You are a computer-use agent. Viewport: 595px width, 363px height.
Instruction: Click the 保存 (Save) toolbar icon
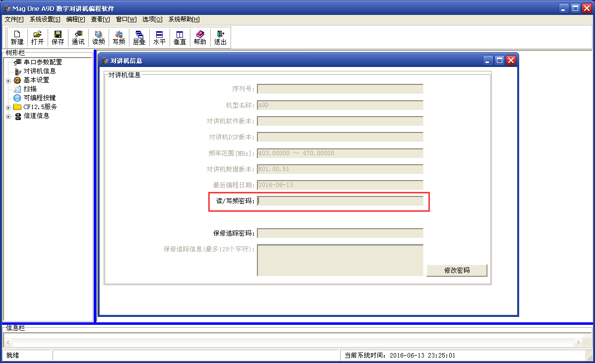(x=58, y=34)
